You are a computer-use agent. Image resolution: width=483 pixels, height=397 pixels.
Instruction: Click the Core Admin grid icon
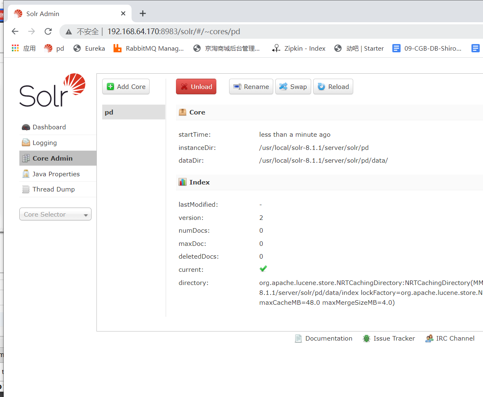pyautogui.click(x=26, y=158)
